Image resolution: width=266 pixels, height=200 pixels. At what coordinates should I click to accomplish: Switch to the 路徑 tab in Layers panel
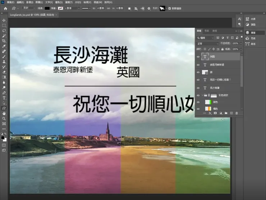point(215,31)
